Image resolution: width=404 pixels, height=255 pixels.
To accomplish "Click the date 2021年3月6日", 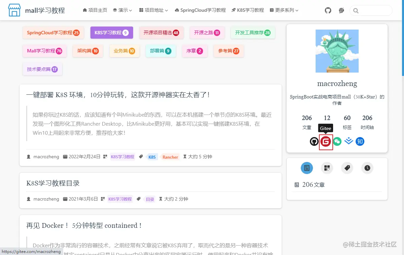I will (x=83, y=199).
